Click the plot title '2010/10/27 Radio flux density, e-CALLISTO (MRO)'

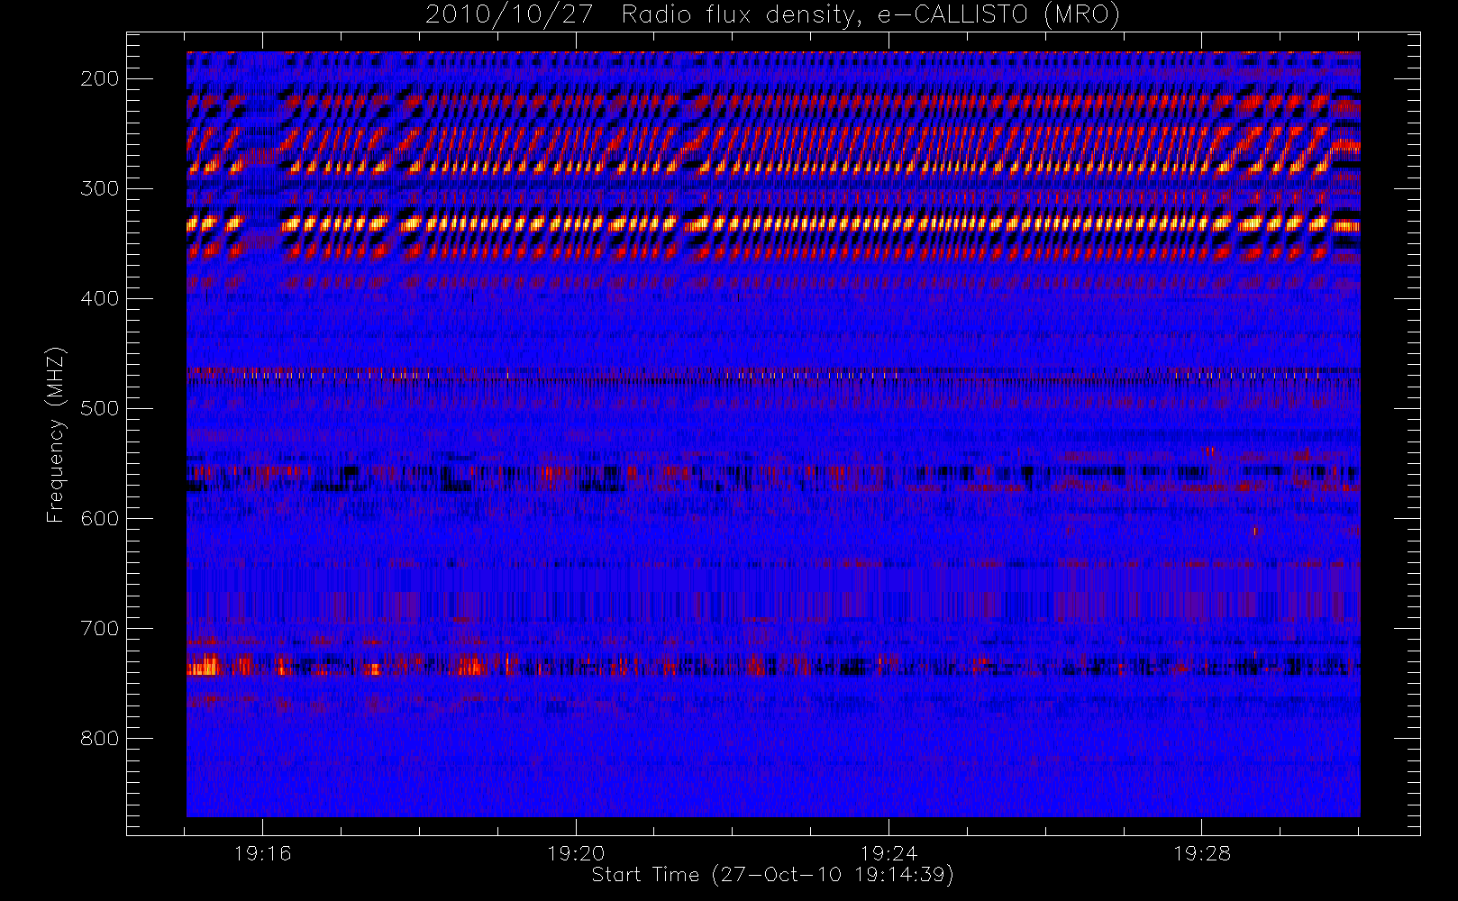pos(772,15)
